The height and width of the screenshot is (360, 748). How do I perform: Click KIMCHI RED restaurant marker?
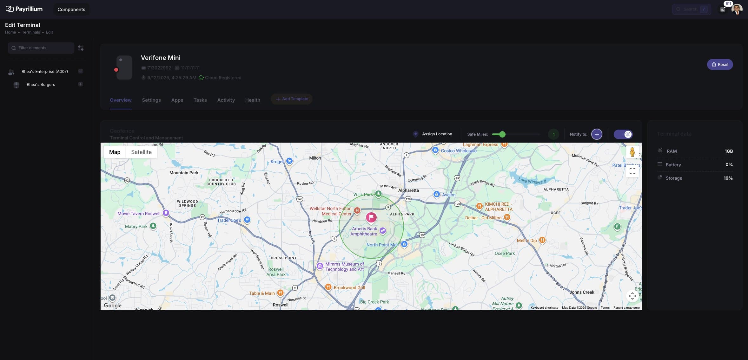[479, 206]
